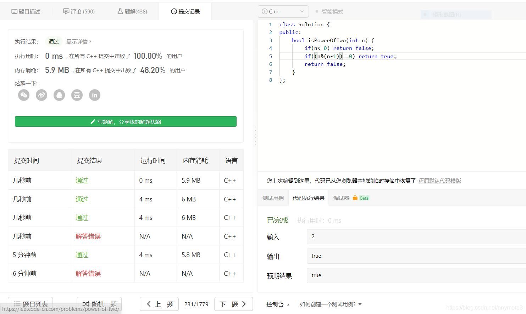
Task: Share results via the Douban icon
Action: (77, 95)
